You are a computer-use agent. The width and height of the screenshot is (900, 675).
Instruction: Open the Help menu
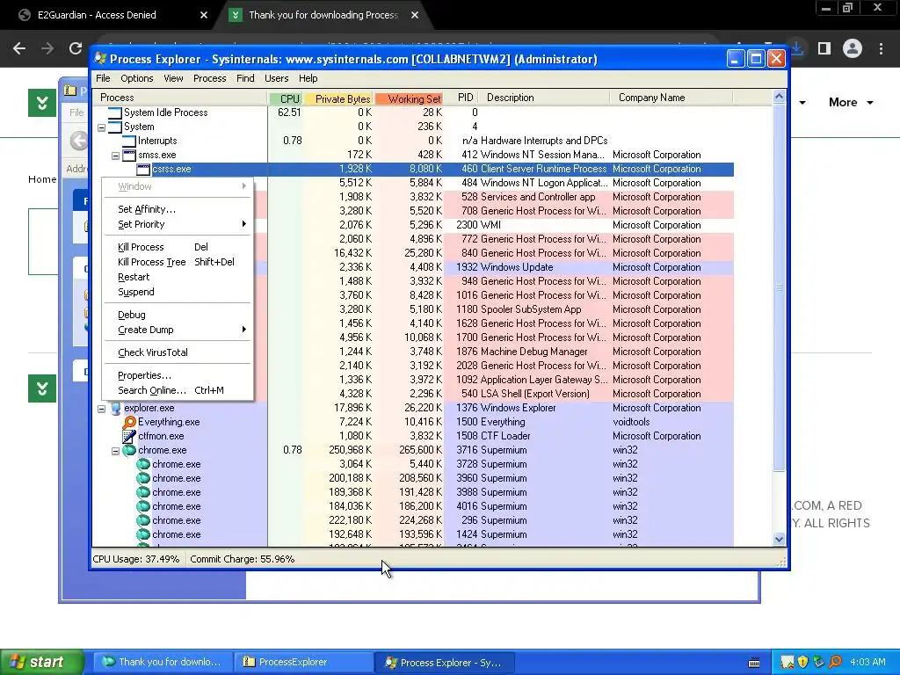[x=308, y=78]
